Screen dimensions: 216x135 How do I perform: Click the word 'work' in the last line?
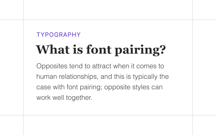[43, 97]
